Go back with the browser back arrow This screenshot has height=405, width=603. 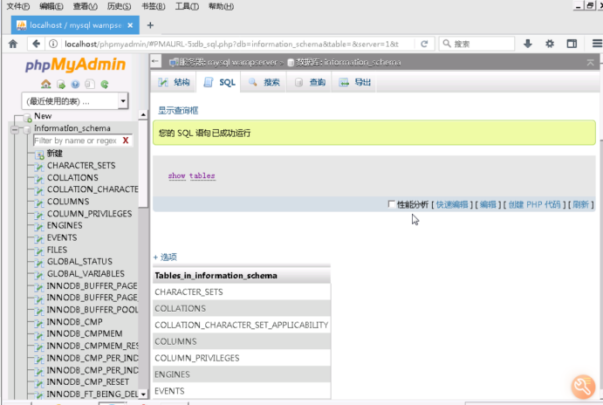click(36, 44)
